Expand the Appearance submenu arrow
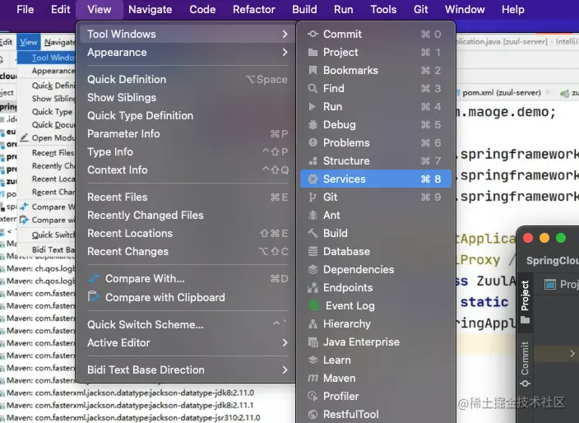This screenshot has height=423, width=579. coord(285,52)
